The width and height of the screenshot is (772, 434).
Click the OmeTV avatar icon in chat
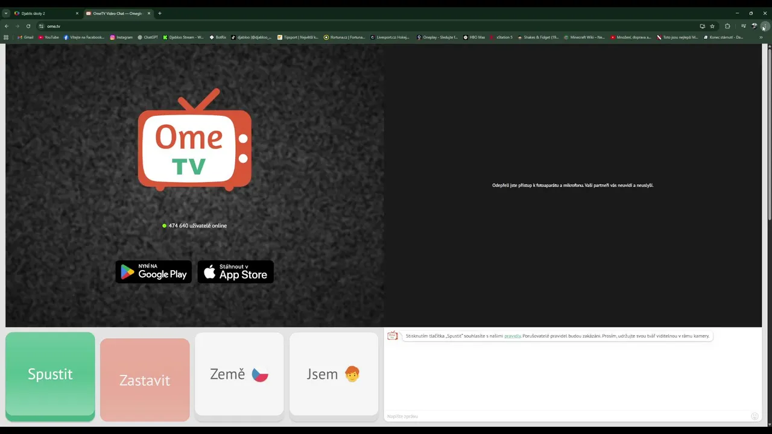393,336
